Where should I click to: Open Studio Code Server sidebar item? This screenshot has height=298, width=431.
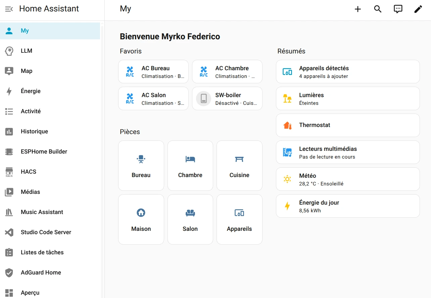point(46,232)
